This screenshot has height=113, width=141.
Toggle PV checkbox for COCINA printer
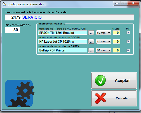(128, 41)
